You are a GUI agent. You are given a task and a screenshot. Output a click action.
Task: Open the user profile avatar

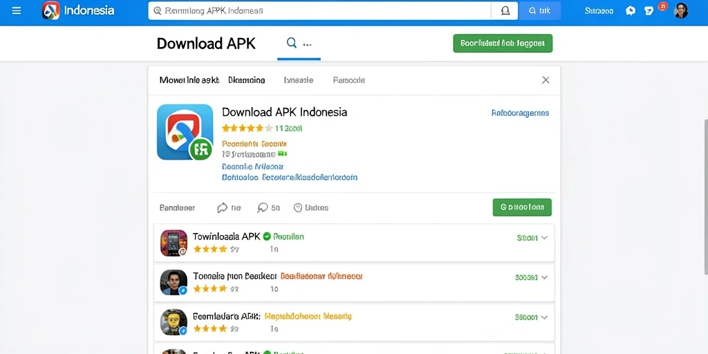point(681,11)
